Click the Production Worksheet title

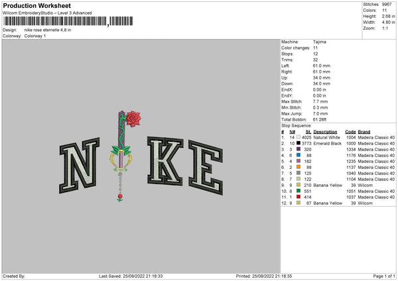(36, 5)
